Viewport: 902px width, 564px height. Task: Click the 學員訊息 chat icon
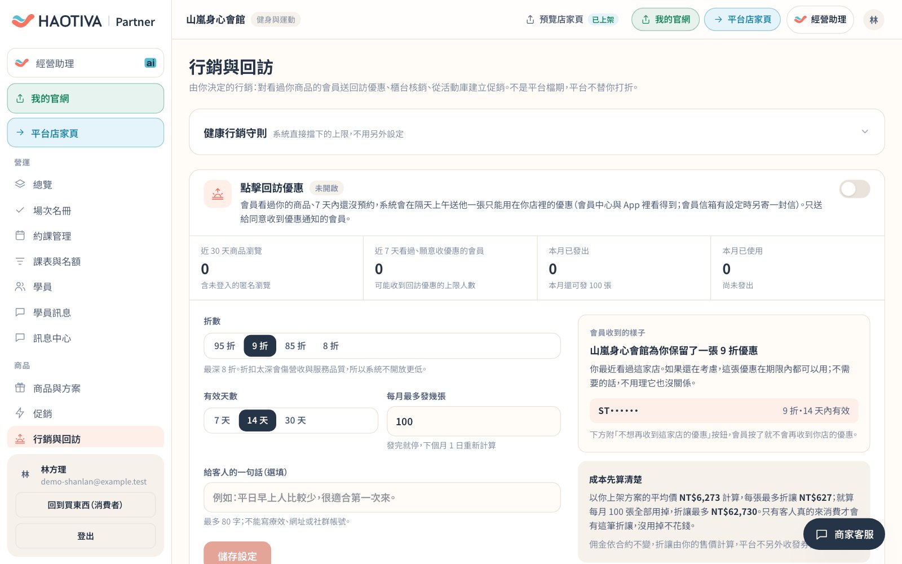point(20,312)
